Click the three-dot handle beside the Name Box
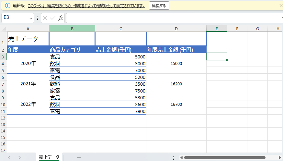The width and height of the screenshot is (283, 161). coord(38,18)
